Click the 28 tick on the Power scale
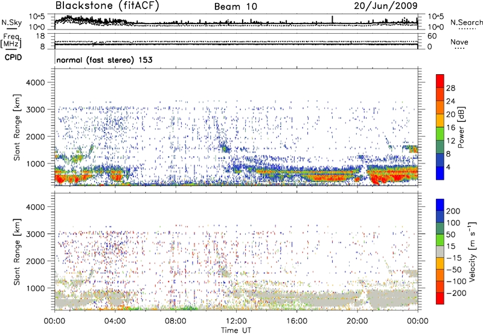The image size is (483, 334). coord(450,88)
